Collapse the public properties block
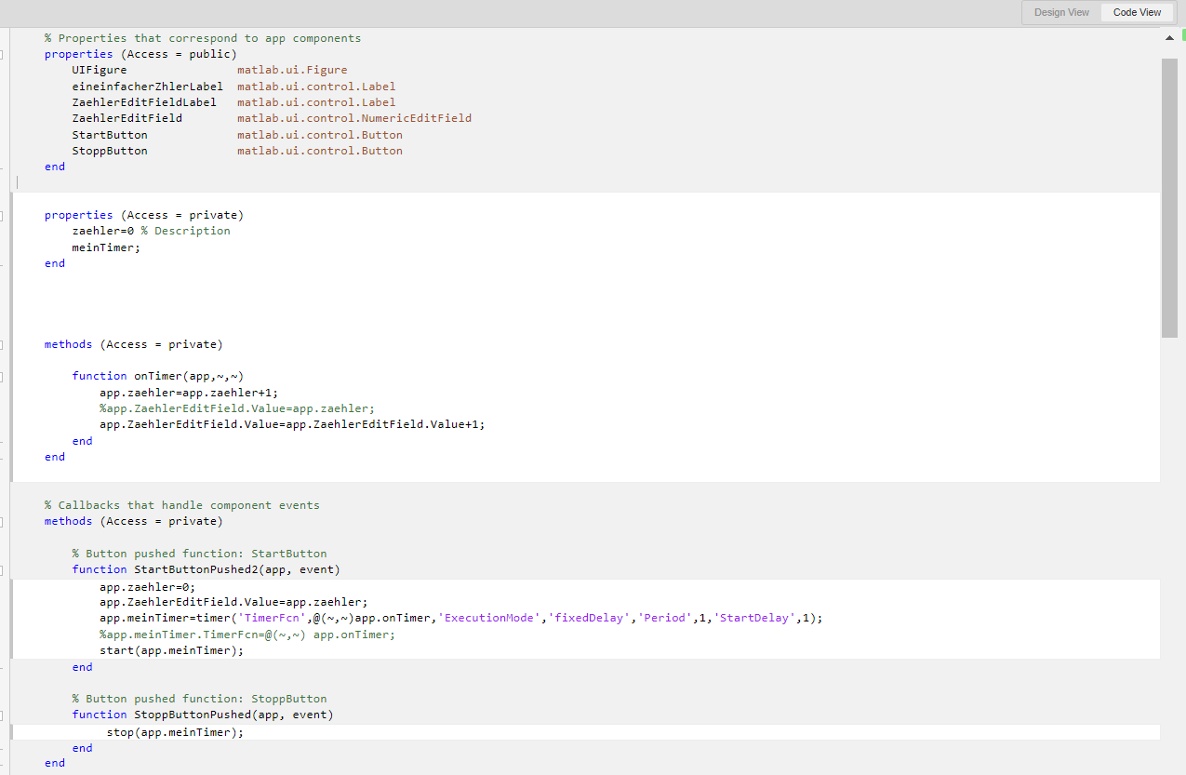This screenshot has width=1186, height=775. (2, 54)
